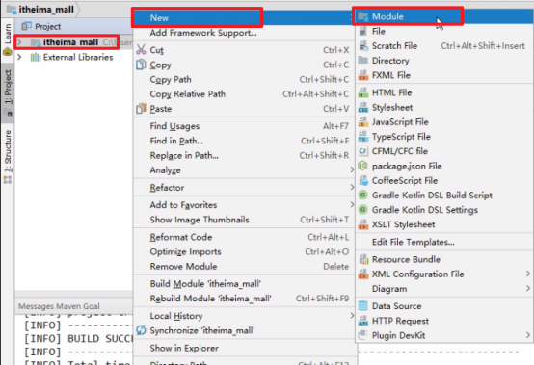Choose Reformat Code
534x365 pixels.
point(244,237)
